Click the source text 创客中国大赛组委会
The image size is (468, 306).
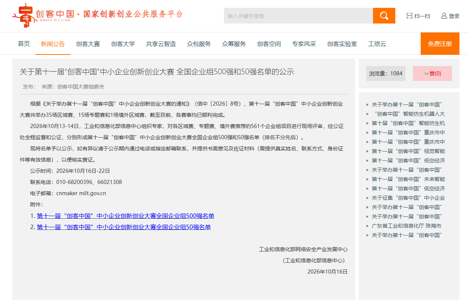click(80, 87)
